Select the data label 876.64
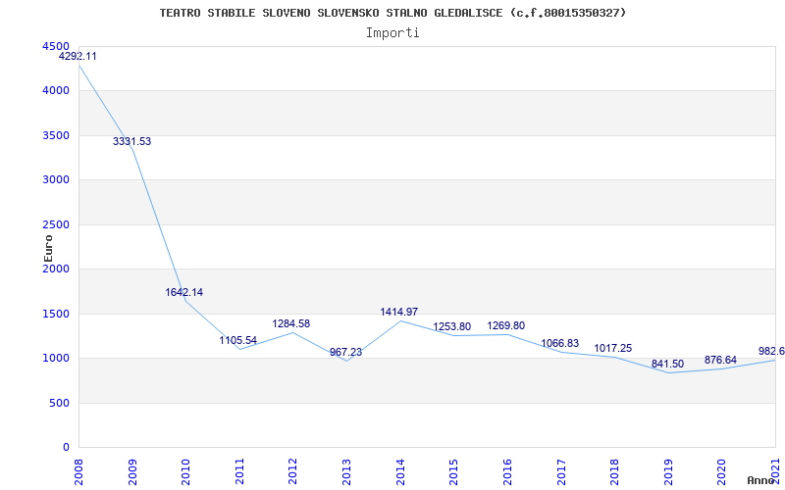Image resolution: width=785 pixels, height=490 pixels. tap(720, 360)
